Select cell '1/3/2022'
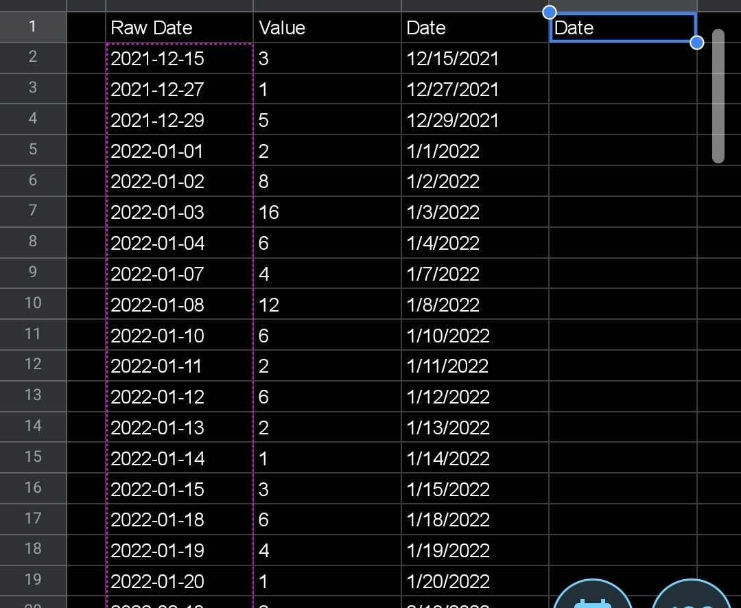Viewport: 741px width, 608px height. click(x=475, y=212)
